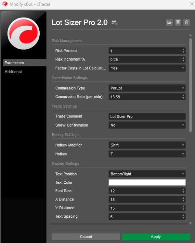Click the Commission Settings section header

pyautogui.click(x=70, y=78)
